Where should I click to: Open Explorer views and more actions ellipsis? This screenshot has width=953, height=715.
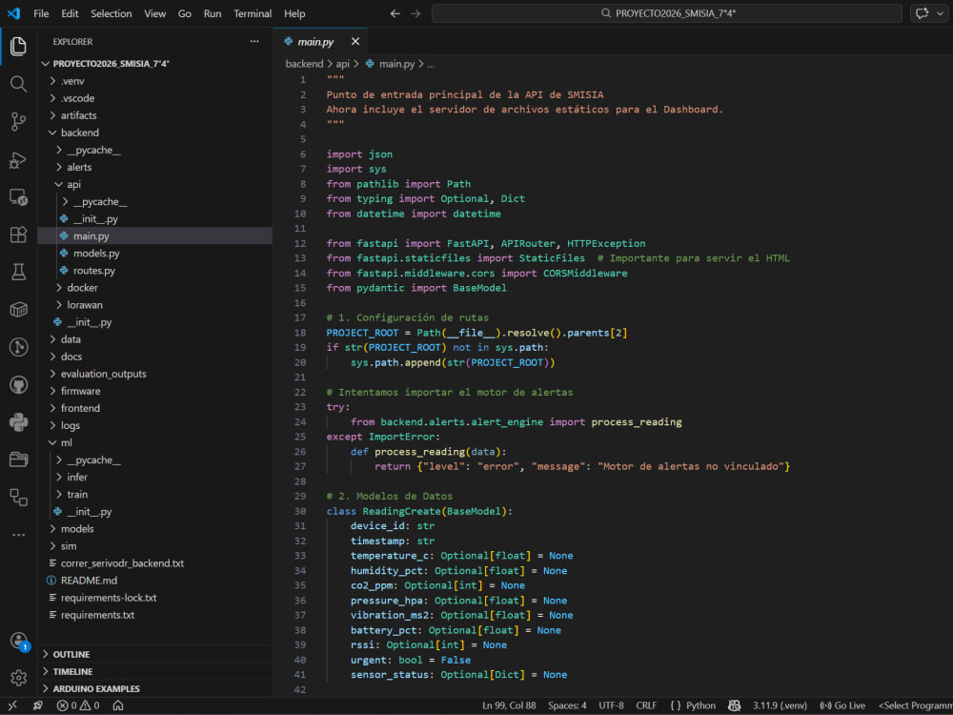254,41
